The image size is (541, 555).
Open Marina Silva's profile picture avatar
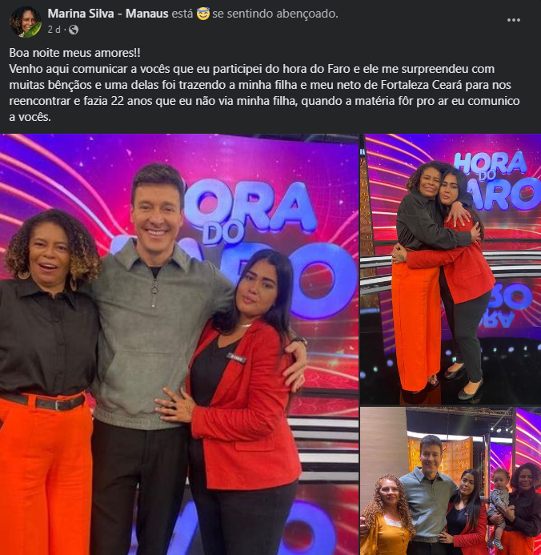coord(25,22)
